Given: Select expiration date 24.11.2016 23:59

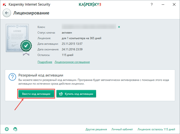Looking at the screenshot, I should pos(72,49).
